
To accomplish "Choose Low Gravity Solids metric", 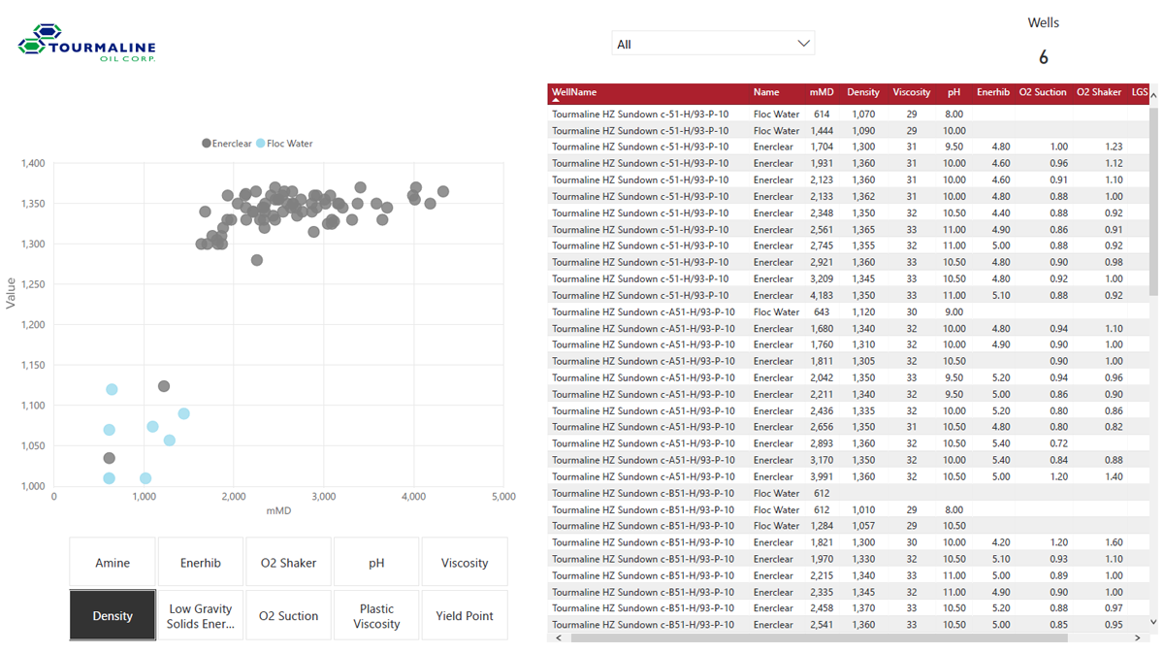I will (201, 615).
